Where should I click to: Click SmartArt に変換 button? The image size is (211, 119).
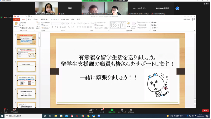[102, 28]
